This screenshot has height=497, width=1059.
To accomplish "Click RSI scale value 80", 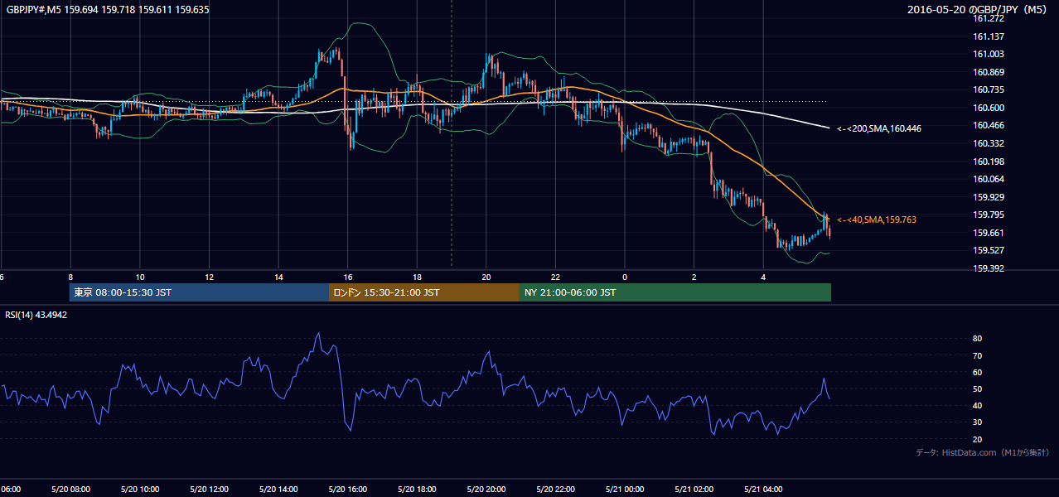I will coord(977,339).
